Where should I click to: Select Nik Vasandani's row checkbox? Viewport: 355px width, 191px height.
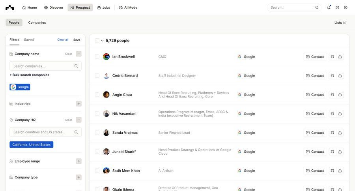[x=97, y=114]
